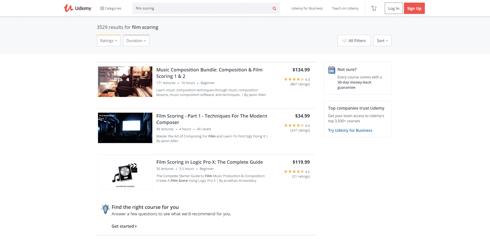The image size is (490, 239).
Task: Expand the Ratings filter dropdown
Action: [109, 40]
